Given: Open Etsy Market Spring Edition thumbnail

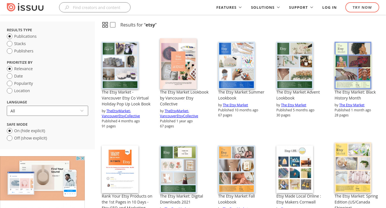Looking at the screenshot, I should tap(353, 168).
